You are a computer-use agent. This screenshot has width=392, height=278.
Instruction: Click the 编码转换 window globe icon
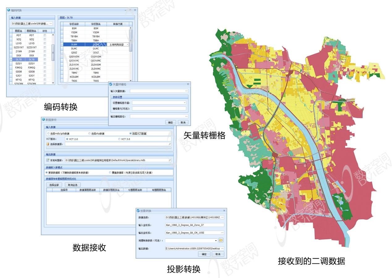(x=8, y=10)
